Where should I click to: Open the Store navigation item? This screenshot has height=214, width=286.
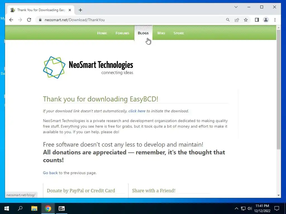pyautogui.click(x=179, y=33)
